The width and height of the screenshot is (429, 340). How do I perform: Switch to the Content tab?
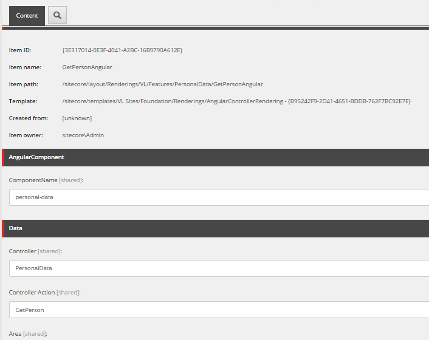tap(27, 16)
